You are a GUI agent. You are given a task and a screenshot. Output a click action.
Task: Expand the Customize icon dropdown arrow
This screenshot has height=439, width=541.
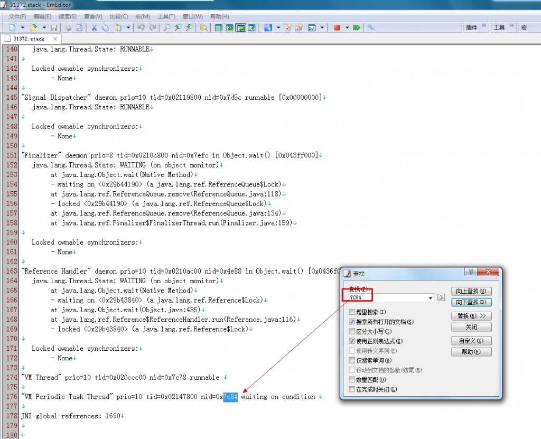[322, 27]
